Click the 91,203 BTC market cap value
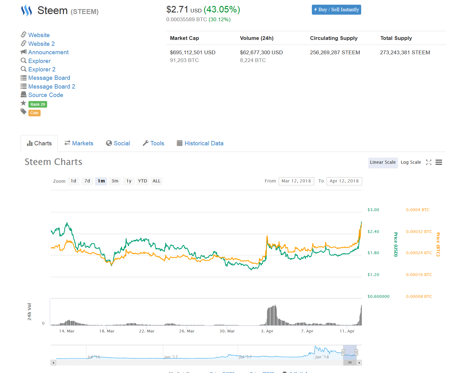 [184, 61]
